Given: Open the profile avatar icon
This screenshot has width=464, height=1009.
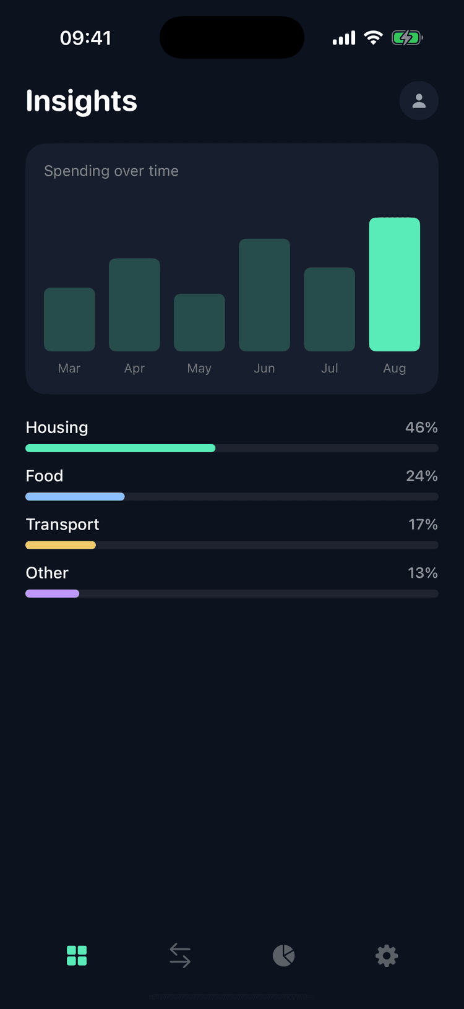Looking at the screenshot, I should click(419, 101).
